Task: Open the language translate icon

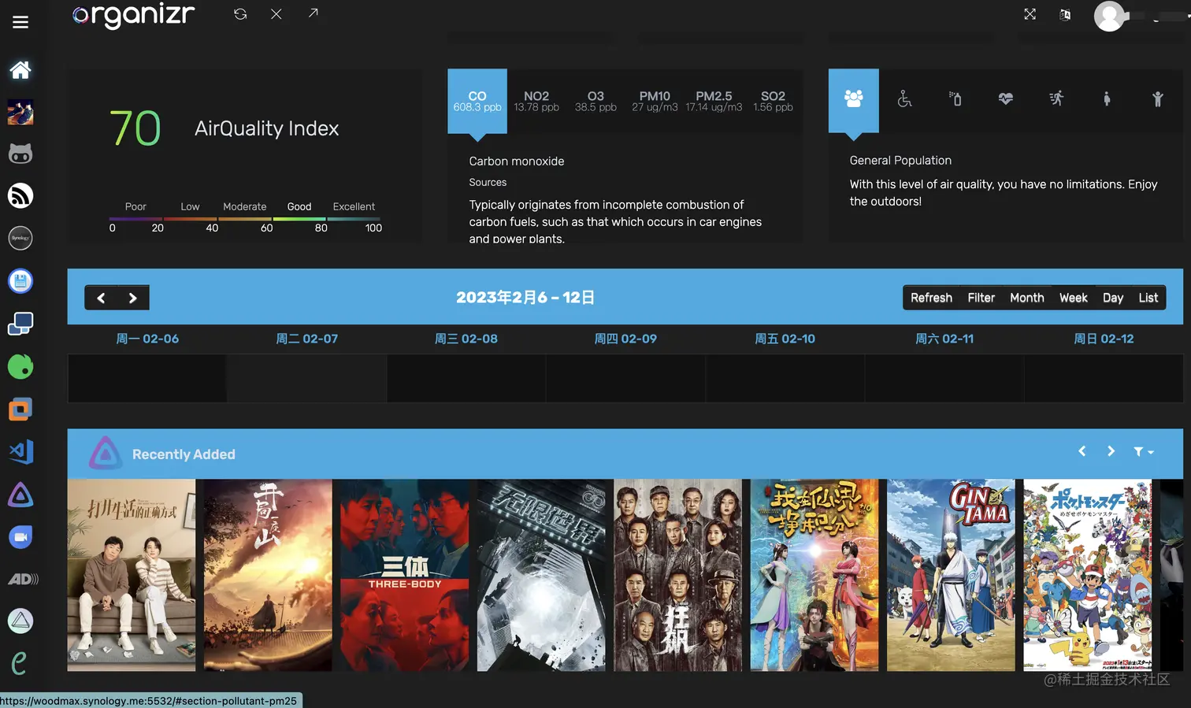Action: tap(1065, 14)
